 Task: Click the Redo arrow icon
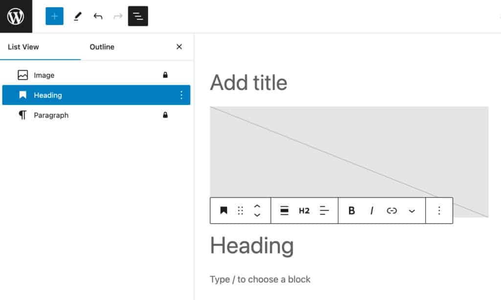click(x=117, y=16)
